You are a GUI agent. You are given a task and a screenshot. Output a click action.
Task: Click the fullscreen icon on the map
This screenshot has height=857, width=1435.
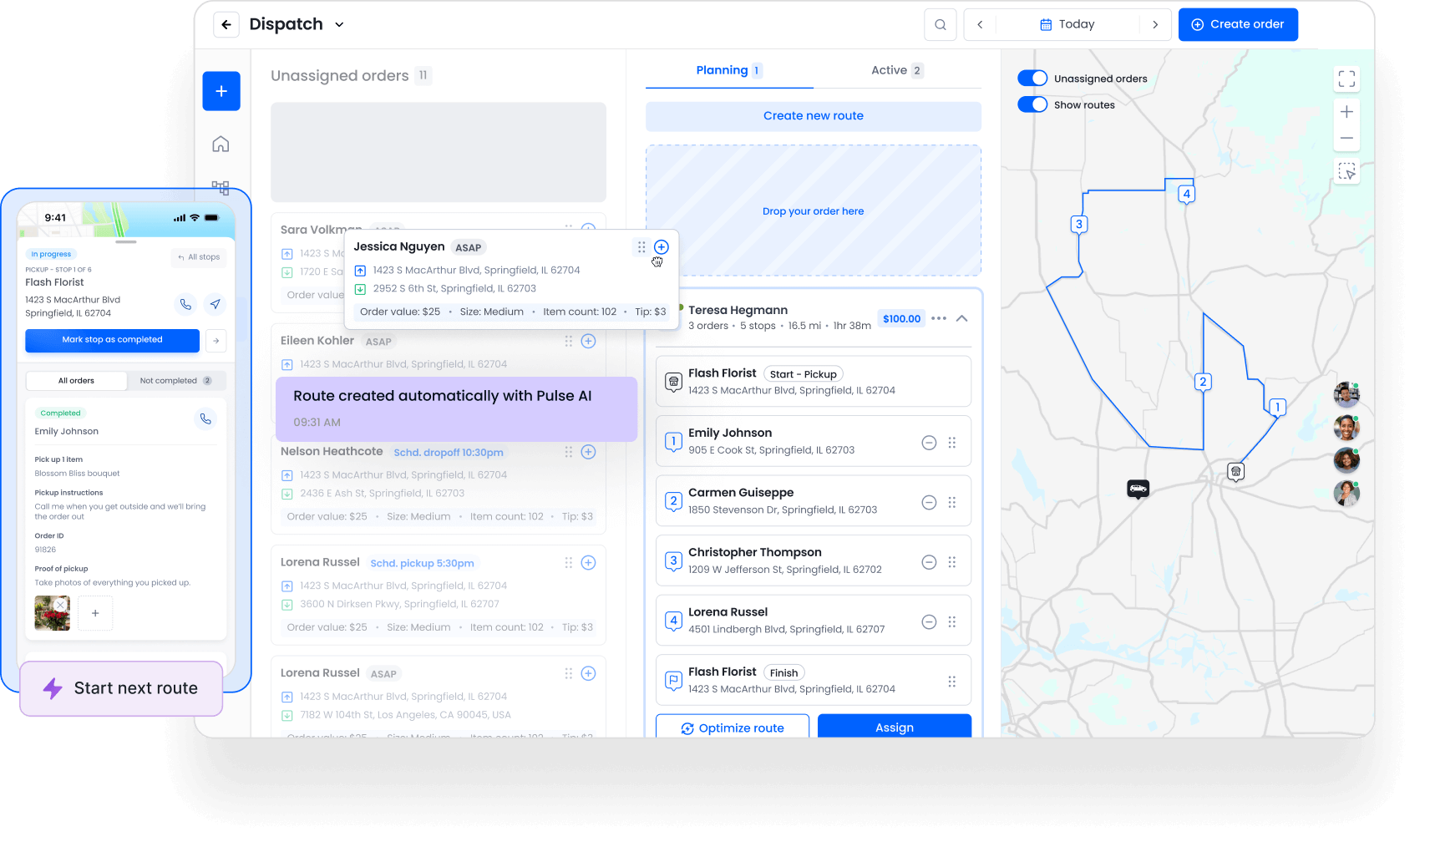coord(1346,79)
